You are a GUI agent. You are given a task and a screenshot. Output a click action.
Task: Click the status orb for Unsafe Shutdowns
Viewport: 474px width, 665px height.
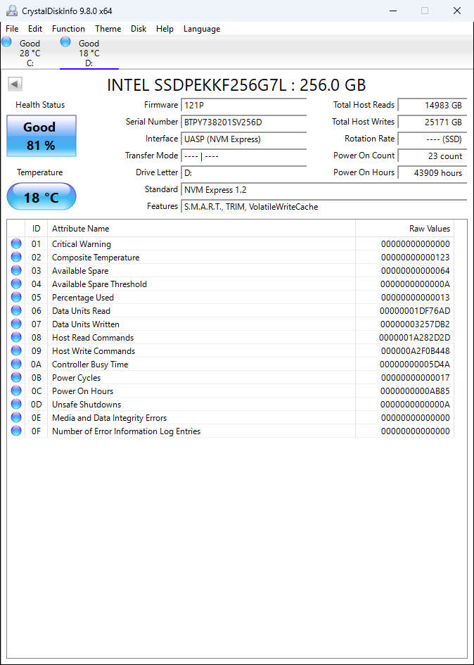click(x=16, y=404)
